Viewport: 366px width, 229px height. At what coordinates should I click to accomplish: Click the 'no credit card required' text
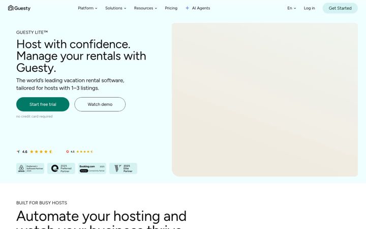[x=35, y=117]
